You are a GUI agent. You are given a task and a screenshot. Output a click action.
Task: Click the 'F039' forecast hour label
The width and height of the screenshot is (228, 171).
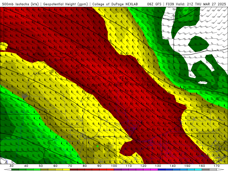(170, 4)
